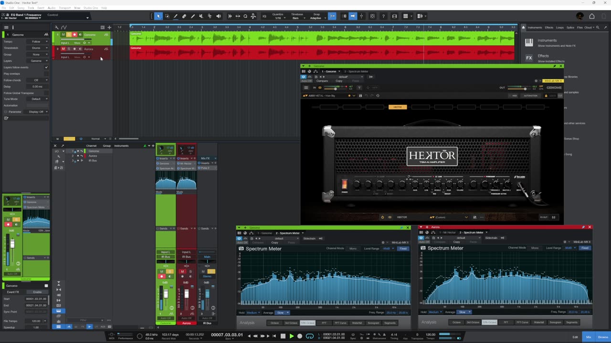Select the Mute tool in toolbar
This screenshot has width=611, height=343.
201,16
